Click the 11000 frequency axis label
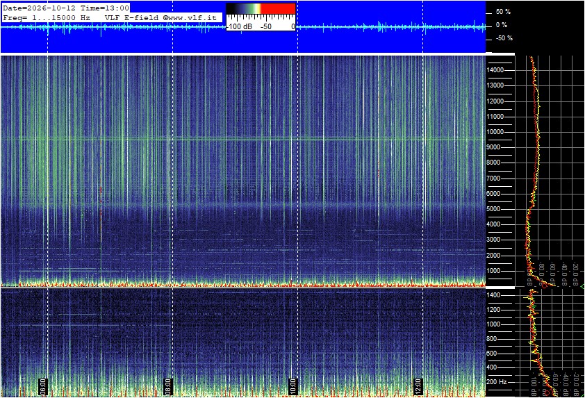 tap(495, 117)
